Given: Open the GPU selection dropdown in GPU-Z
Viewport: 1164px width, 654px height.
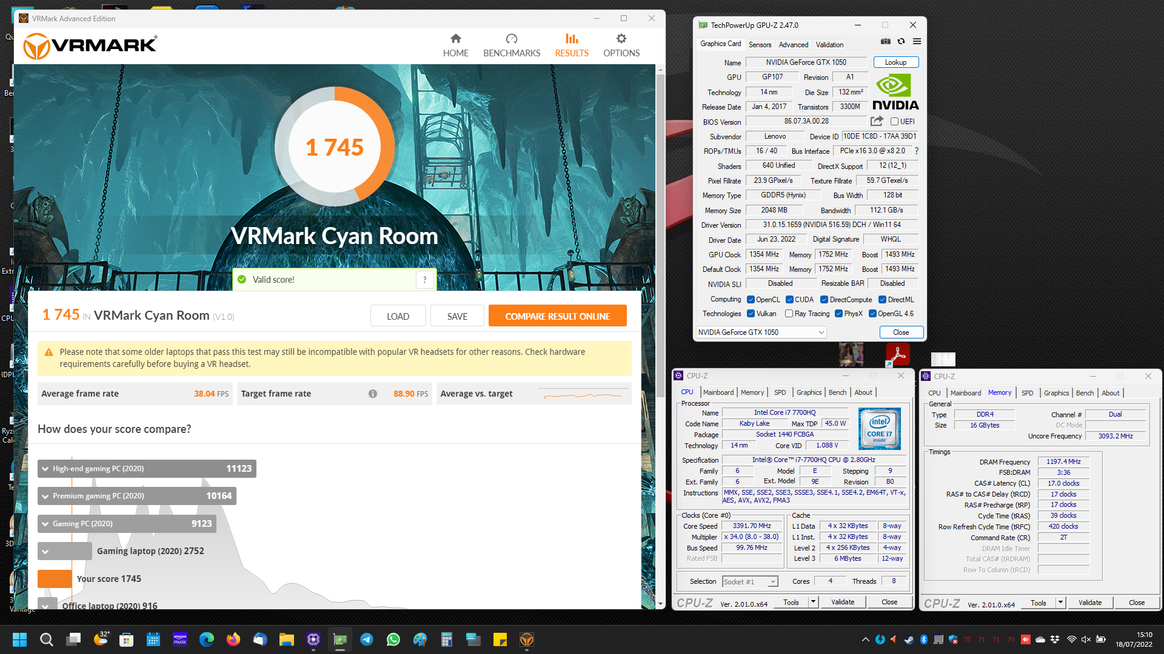Looking at the screenshot, I should tap(761, 332).
